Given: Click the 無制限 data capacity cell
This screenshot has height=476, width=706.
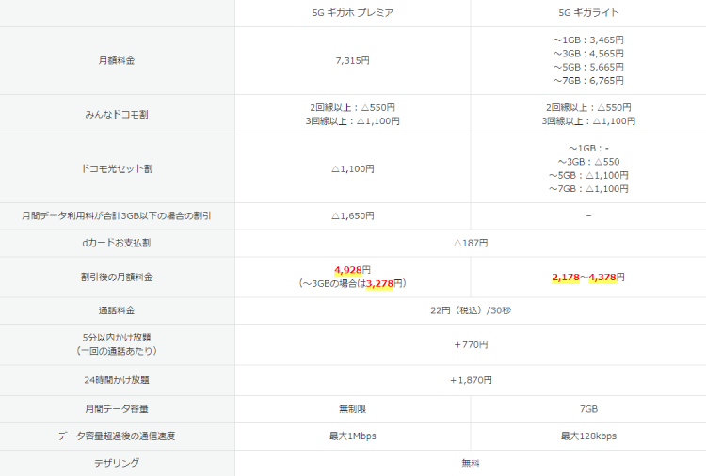Looking at the screenshot, I should pyautogui.click(x=353, y=409).
